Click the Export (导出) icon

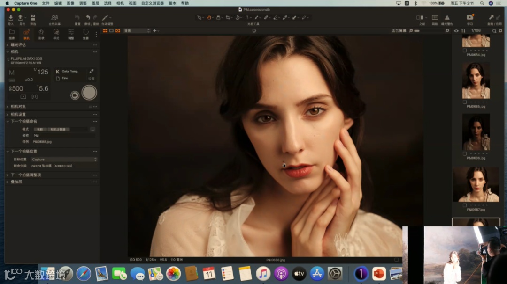pos(21,17)
